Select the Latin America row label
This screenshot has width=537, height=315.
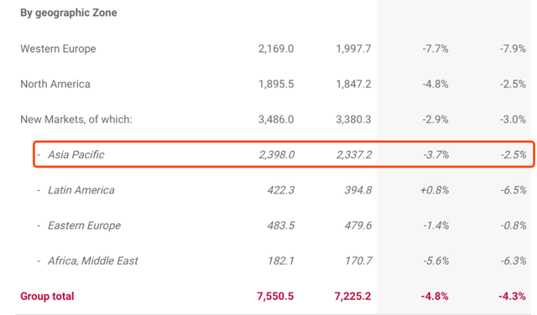tap(81, 190)
